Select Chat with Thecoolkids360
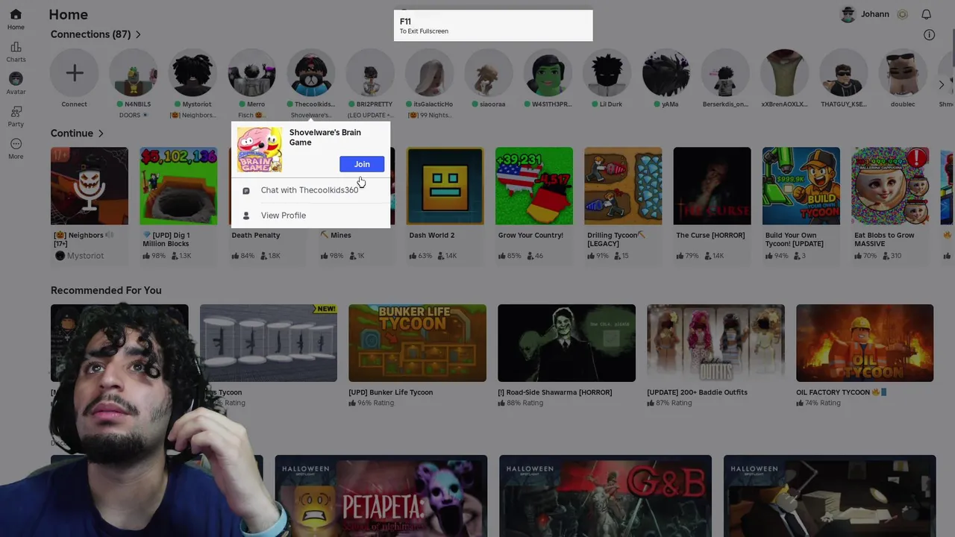955x537 pixels. (310, 190)
